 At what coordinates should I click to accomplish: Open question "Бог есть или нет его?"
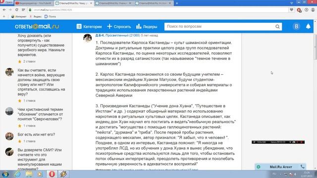(36, 134)
